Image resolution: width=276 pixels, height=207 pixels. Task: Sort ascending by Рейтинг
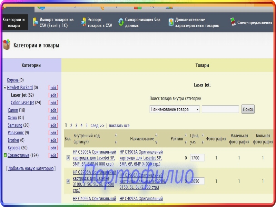pos(186,135)
